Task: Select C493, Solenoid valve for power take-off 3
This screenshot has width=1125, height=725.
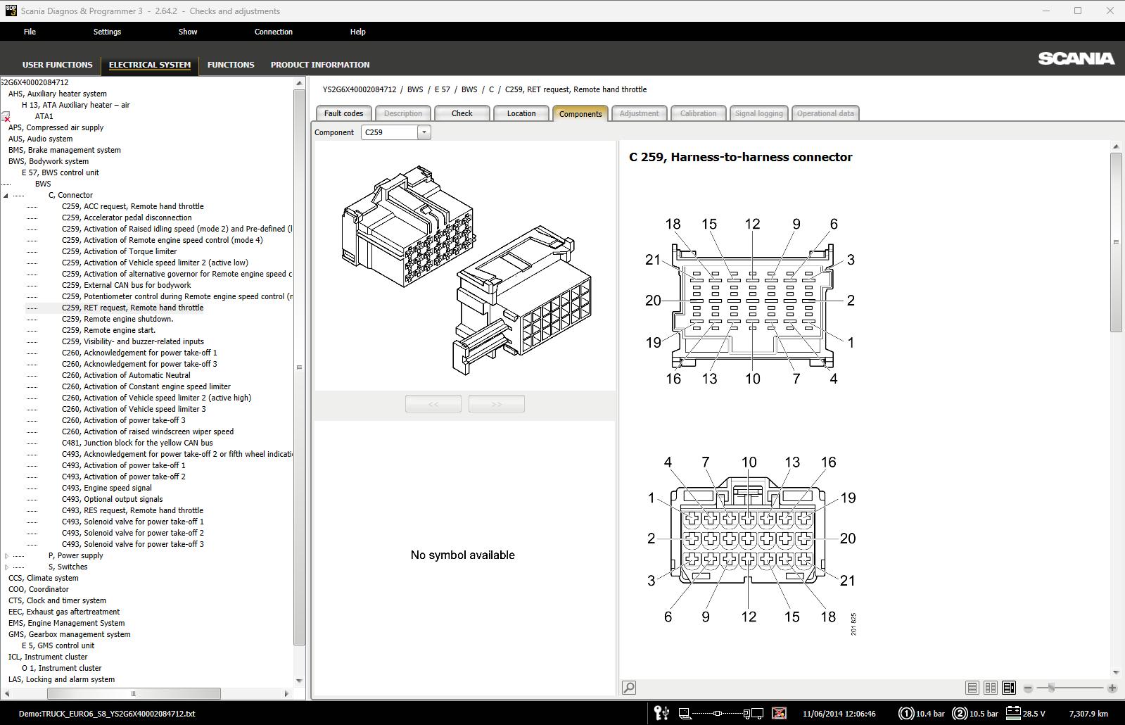Action: click(133, 545)
